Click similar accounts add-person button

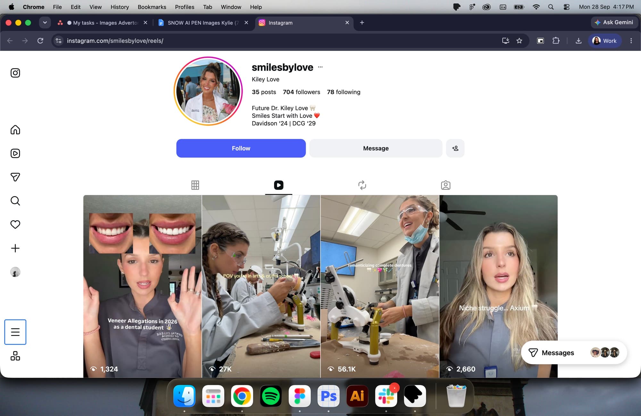point(455,148)
